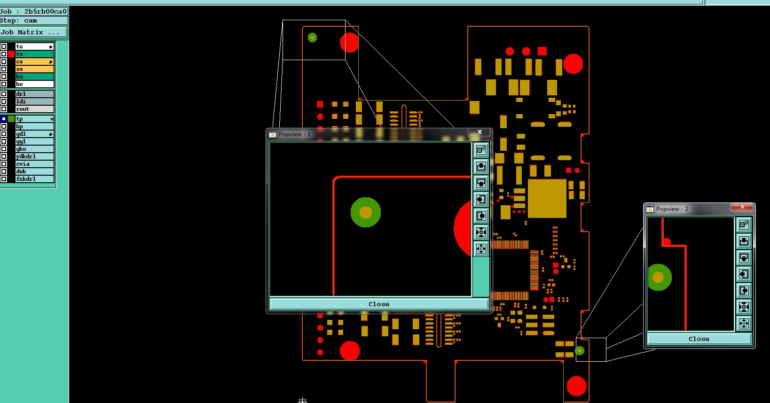The image size is (770, 403).
Task: Click the hand marker on layer cs
Action: pyautogui.click(x=51, y=62)
